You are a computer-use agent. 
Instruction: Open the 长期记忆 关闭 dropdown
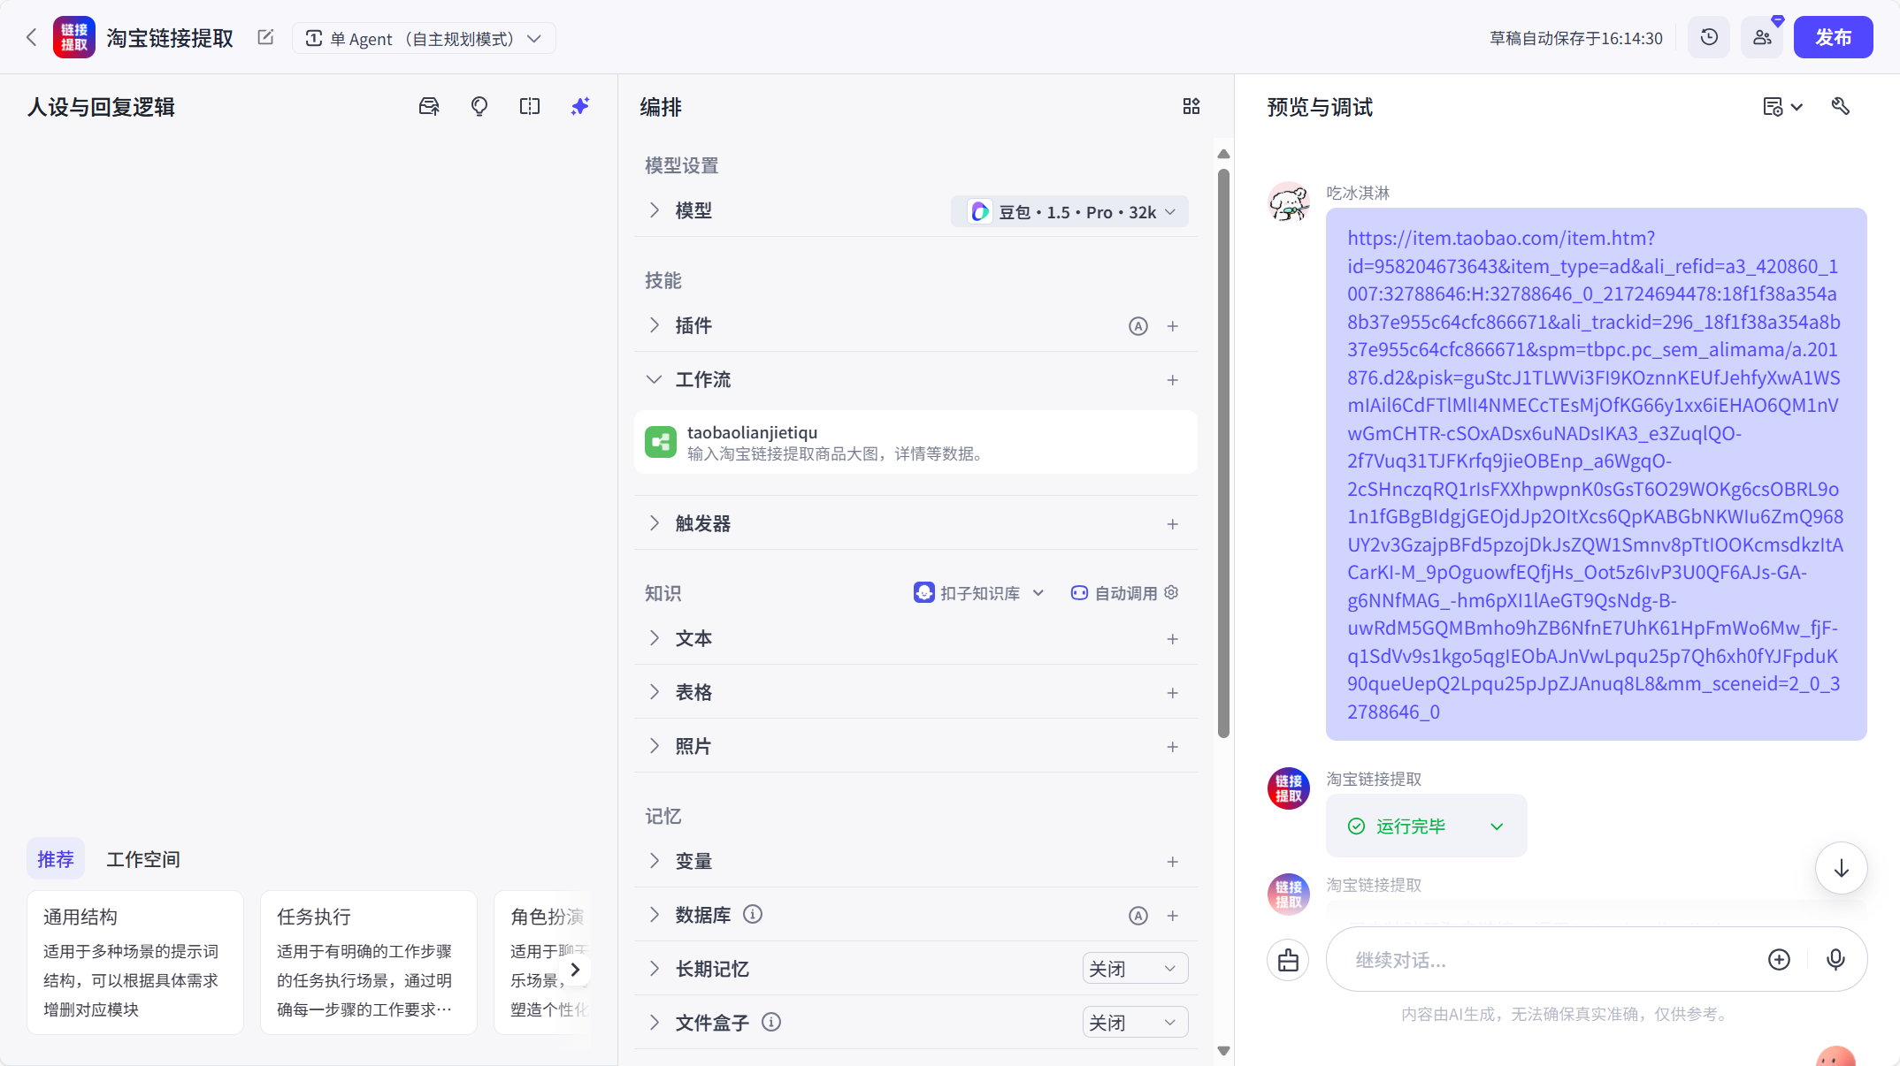[1135, 968]
